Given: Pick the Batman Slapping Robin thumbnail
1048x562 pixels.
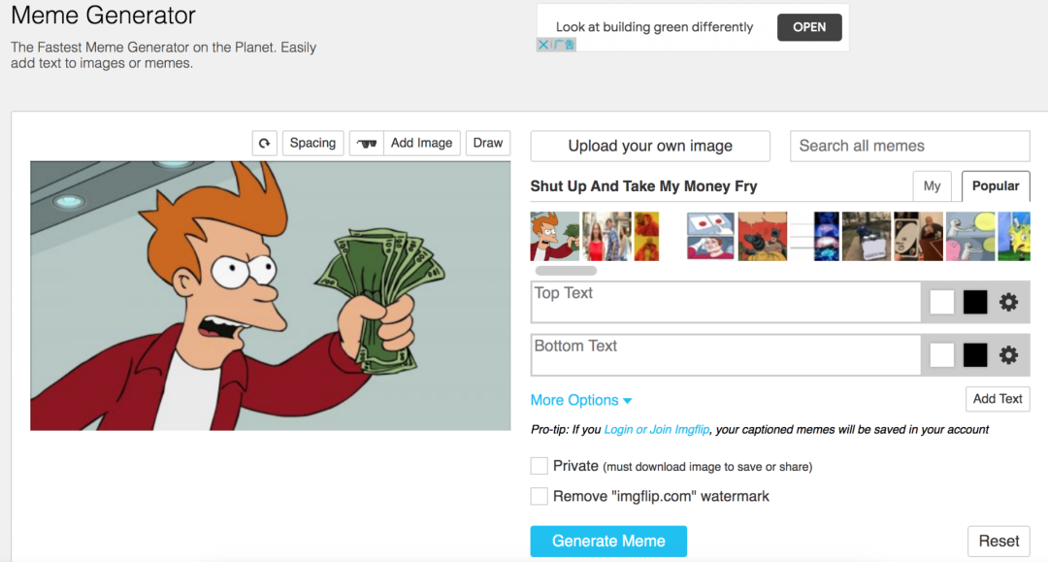Looking at the screenshot, I should pyautogui.click(x=763, y=237).
